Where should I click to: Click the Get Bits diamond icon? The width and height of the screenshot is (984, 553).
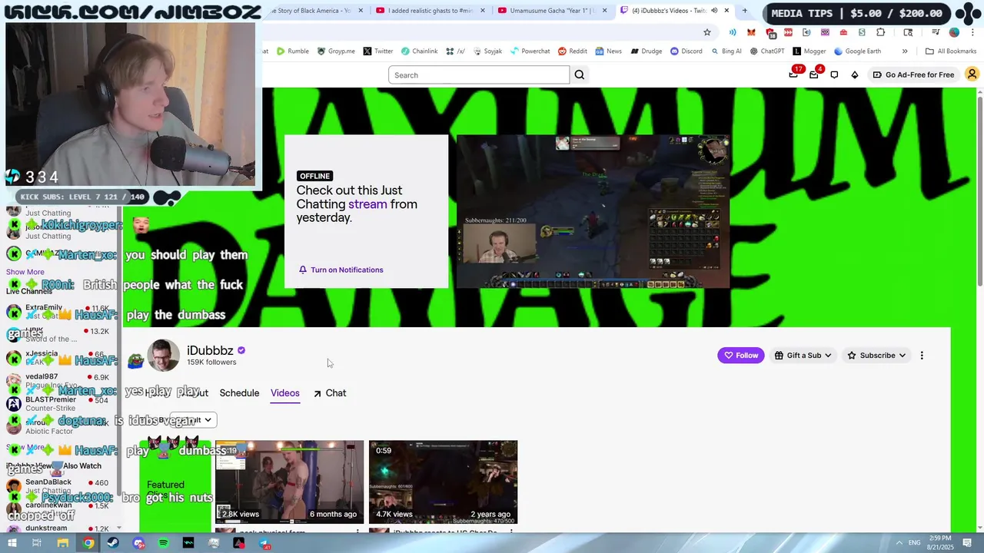(854, 75)
